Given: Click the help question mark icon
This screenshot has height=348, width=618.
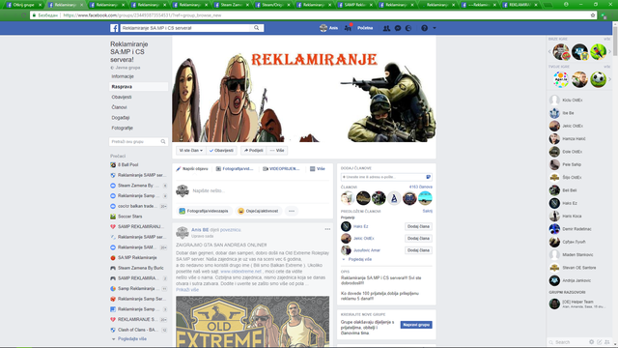Looking at the screenshot, I should pos(424,28).
